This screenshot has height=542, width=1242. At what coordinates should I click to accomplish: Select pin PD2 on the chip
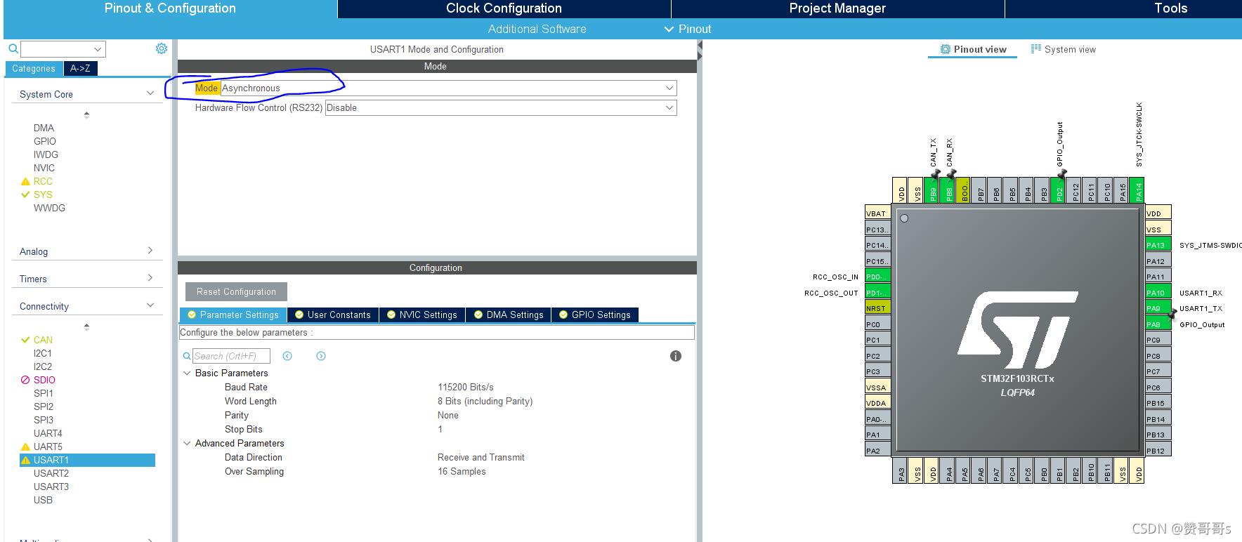[x=1059, y=190]
